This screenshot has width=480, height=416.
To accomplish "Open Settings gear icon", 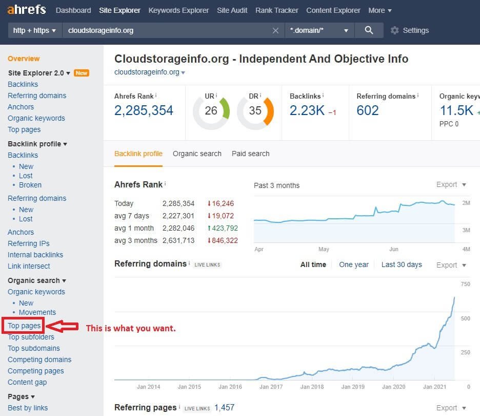I will pyautogui.click(x=394, y=30).
